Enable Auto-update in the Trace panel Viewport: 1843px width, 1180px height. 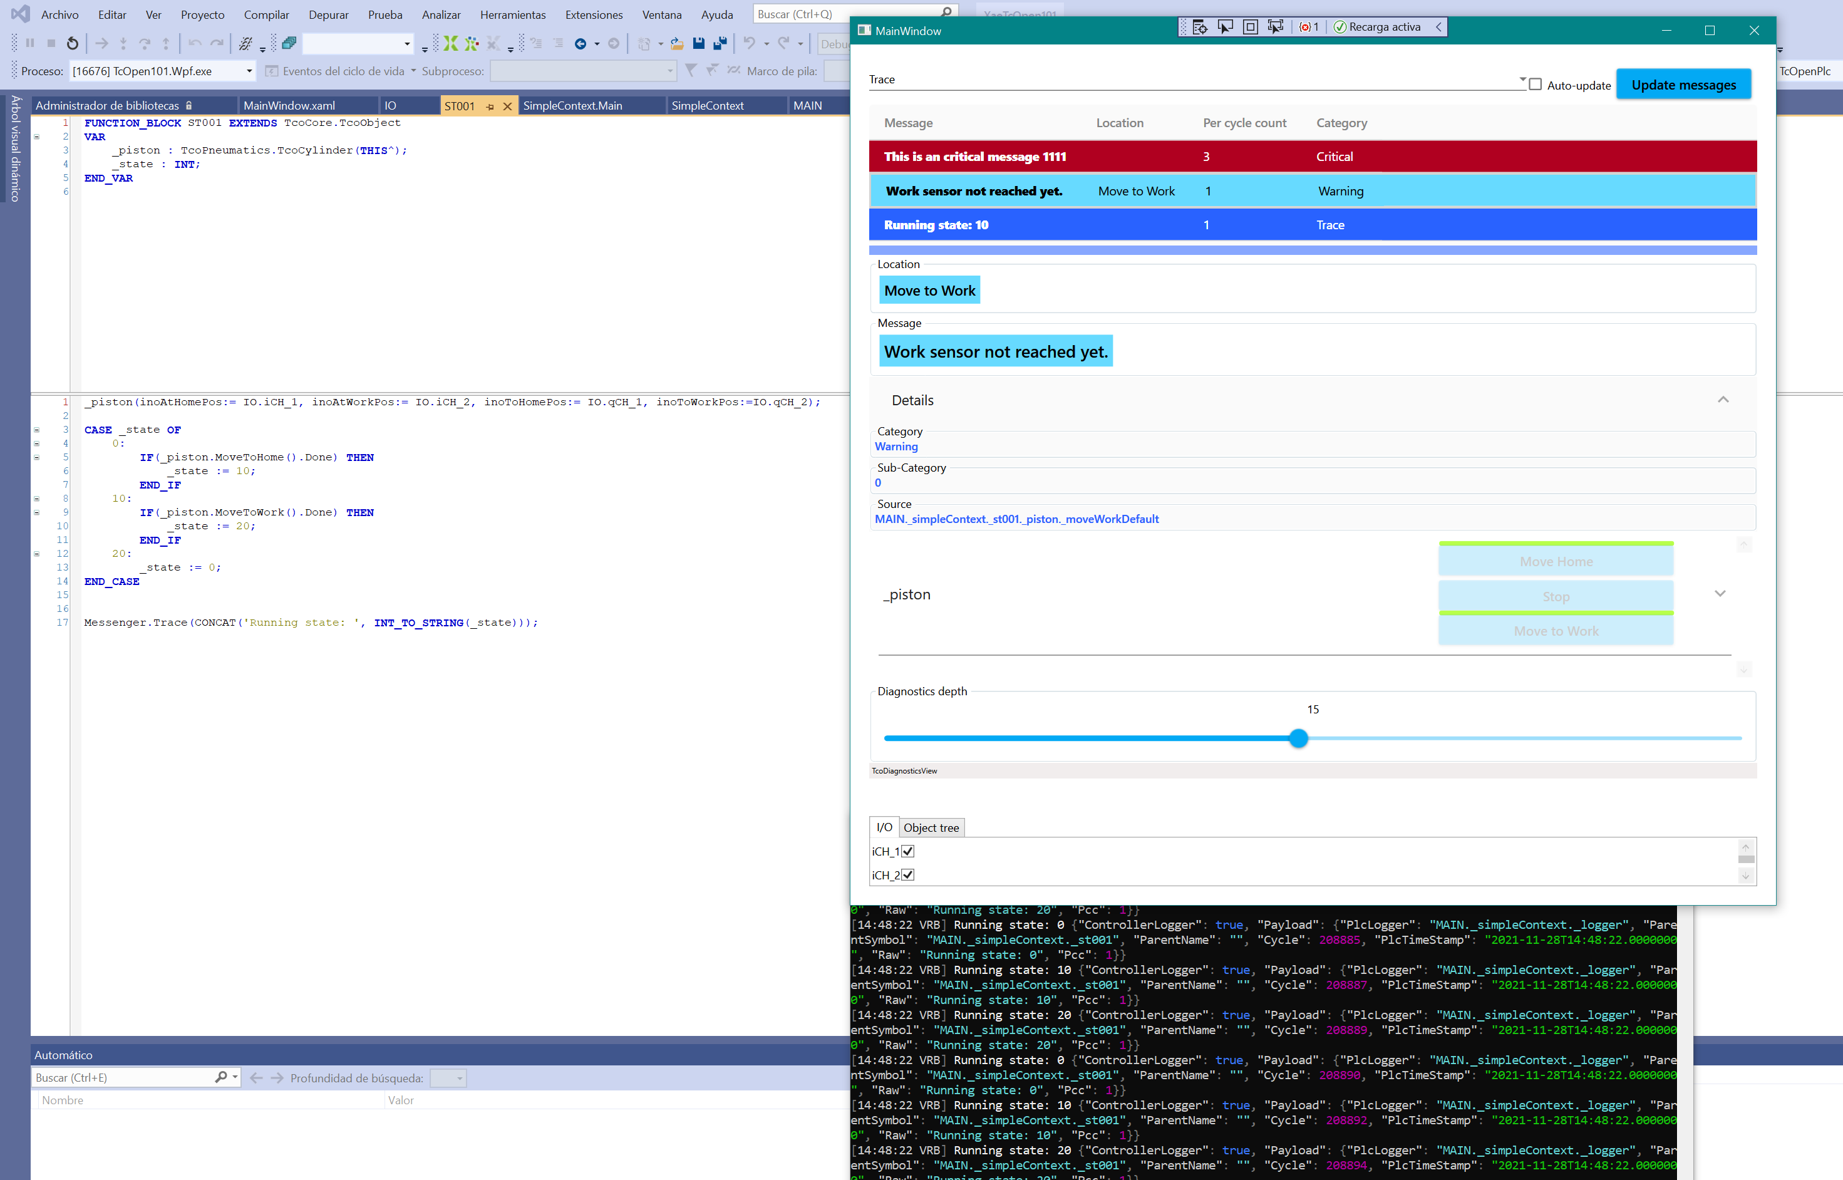pyautogui.click(x=1535, y=85)
